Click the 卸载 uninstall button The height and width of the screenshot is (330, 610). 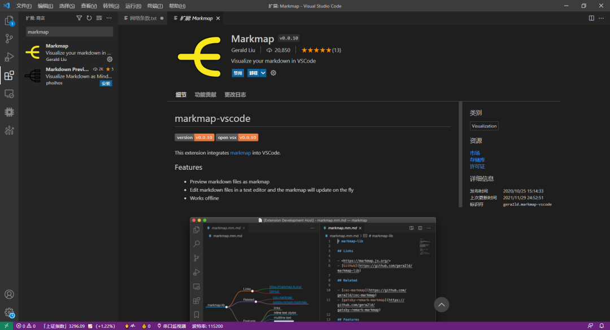(253, 73)
